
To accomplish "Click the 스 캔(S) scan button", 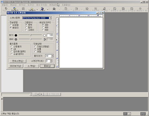I will [31, 66].
